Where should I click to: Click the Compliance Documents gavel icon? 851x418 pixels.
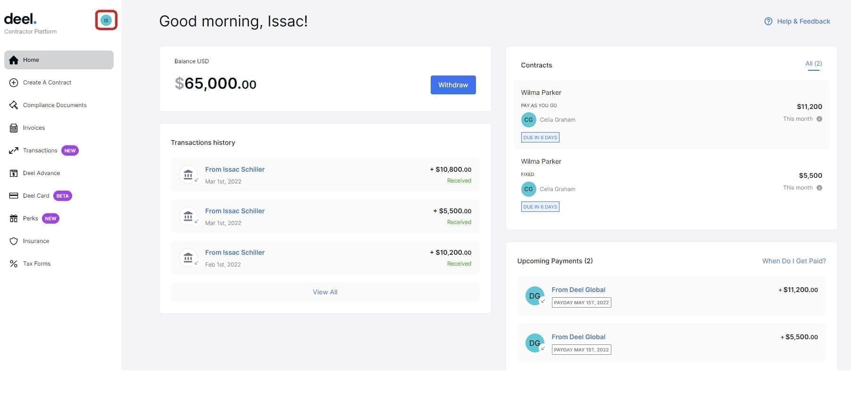click(14, 105)
